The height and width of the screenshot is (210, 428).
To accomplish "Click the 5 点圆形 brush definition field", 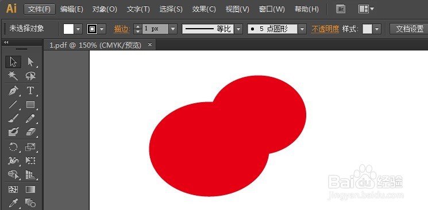I will click(272, 29).
